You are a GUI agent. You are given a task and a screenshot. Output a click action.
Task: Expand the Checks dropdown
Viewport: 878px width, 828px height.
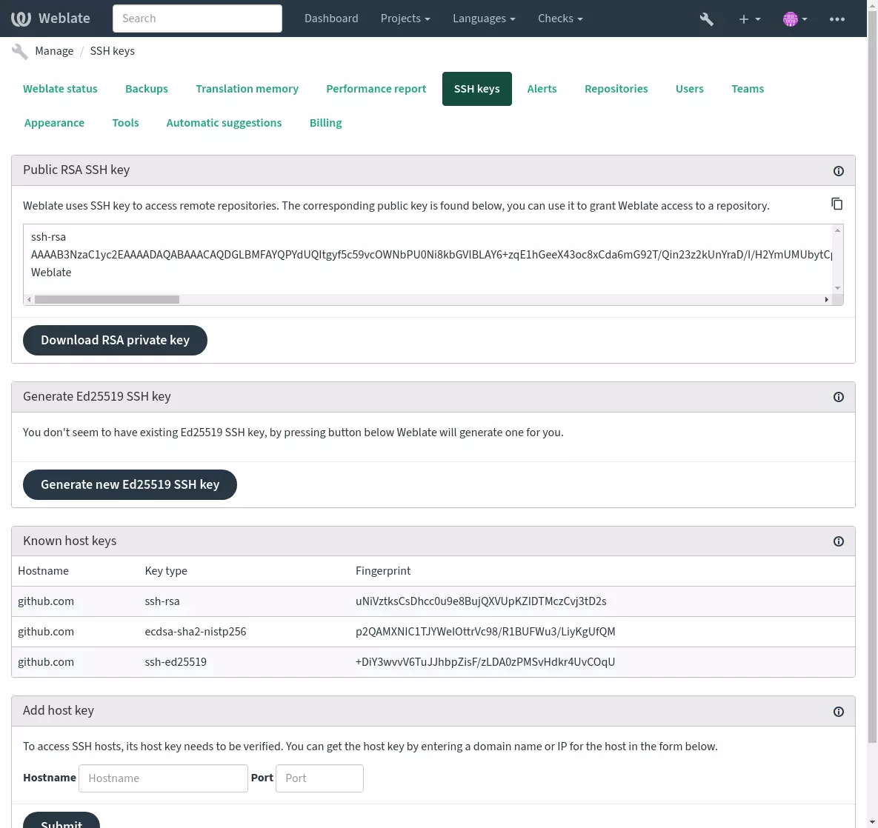coord(560,19)
